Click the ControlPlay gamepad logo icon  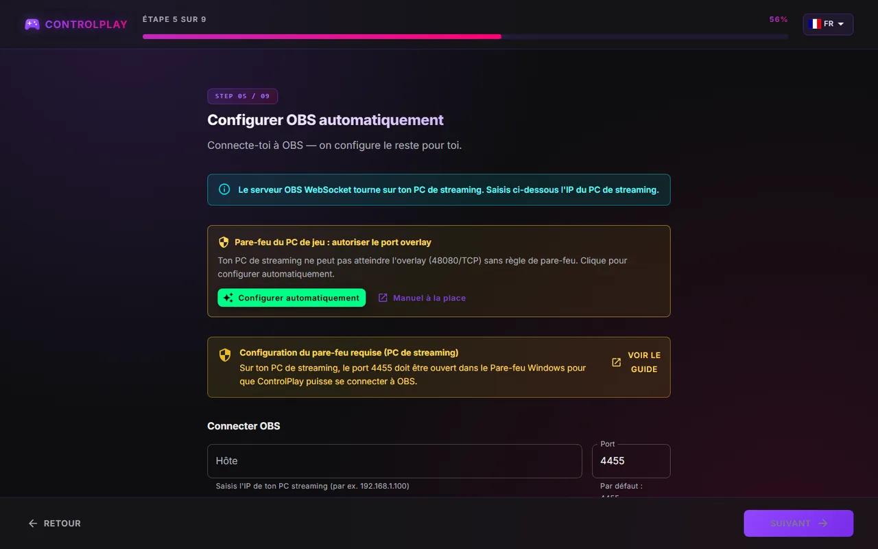tap(32, 24)
